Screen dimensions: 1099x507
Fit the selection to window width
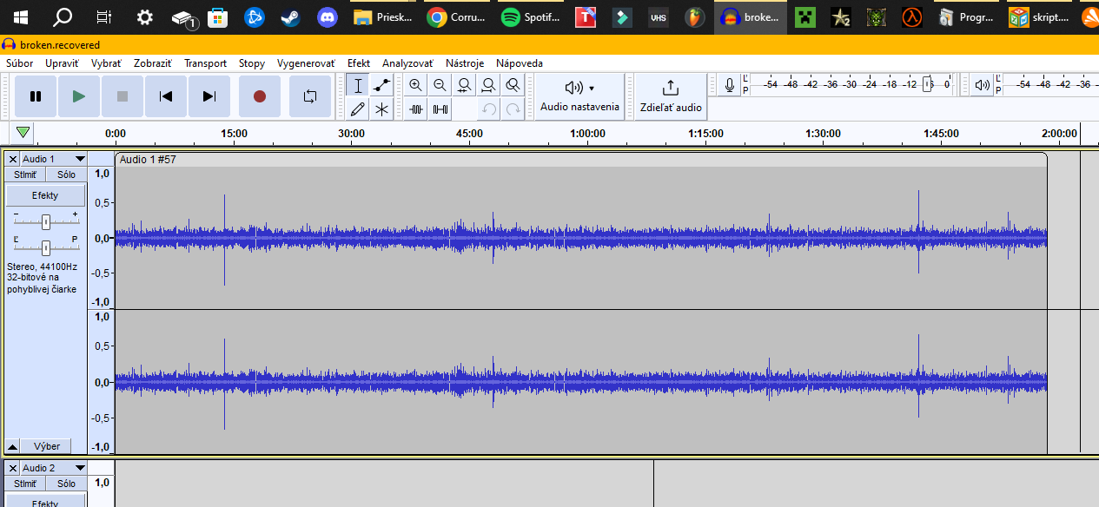pyautogui.click(x=465, y=85)
